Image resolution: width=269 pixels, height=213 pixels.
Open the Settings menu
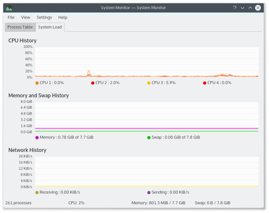point(44,17)
